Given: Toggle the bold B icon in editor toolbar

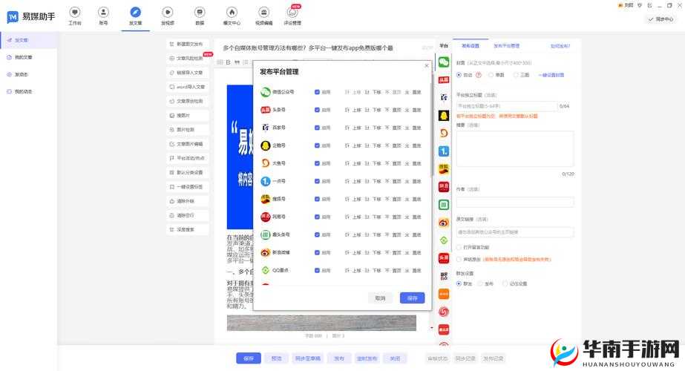Looking at the screenshot, I should pyautogui.click(x=228, y=62).
